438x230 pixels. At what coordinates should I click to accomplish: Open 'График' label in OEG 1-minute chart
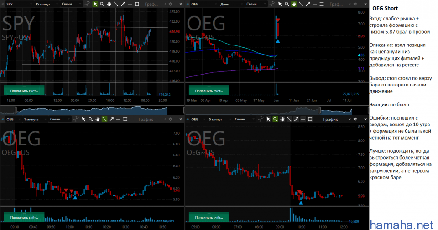tap(146, 119)
